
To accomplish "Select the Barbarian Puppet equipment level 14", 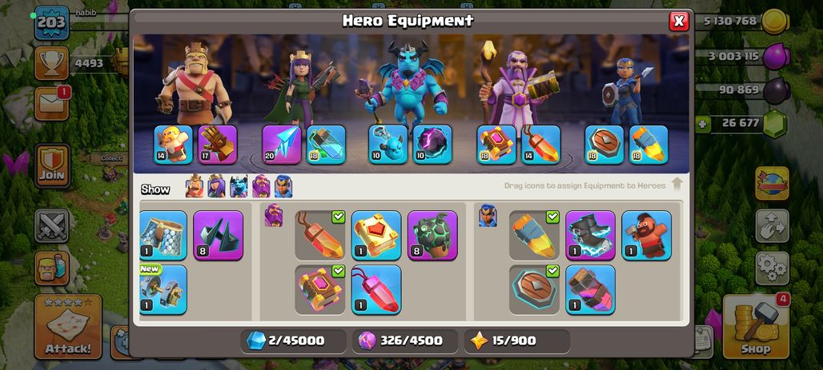I will [173, 145].
